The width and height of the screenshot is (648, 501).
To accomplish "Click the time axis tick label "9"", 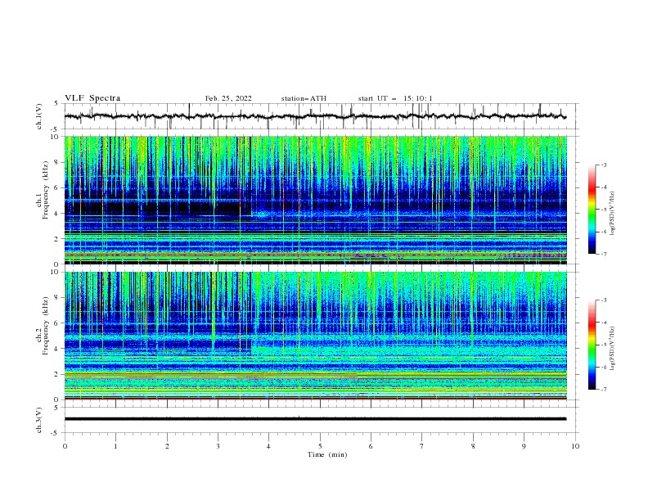I will point(524,446).
